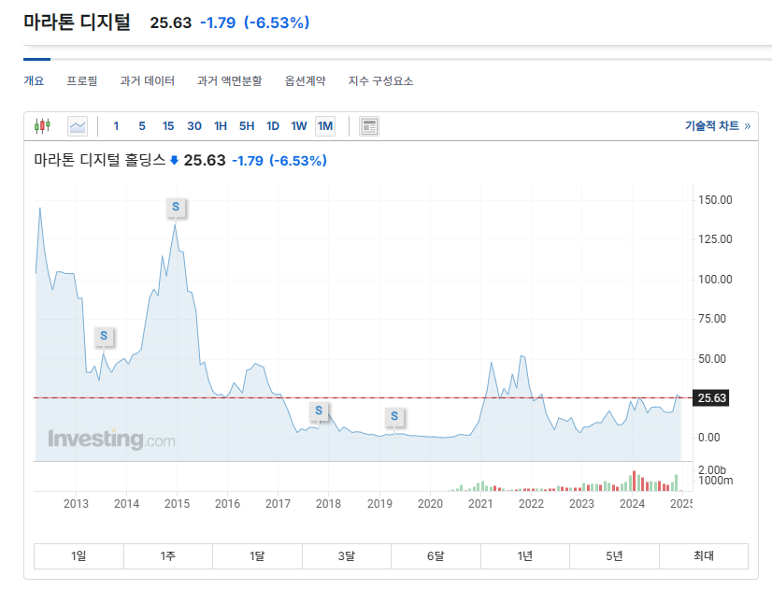Click the S split marker near mid-2013
772x605 pixels.
point(104,336)
